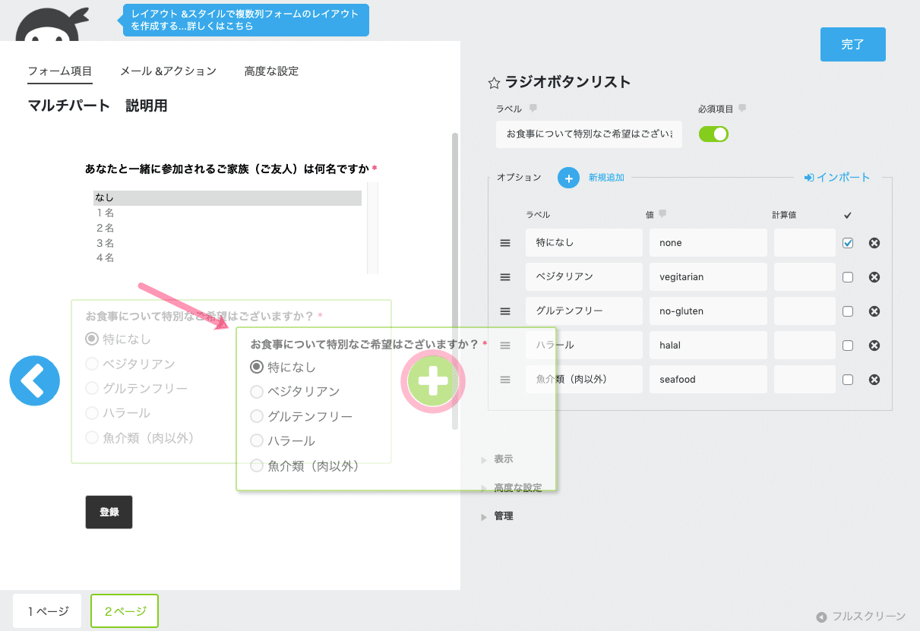The image size is (920, 631).
Task: Uncheck the default checkbox for 特になし
Action: (x=848, y=243)
